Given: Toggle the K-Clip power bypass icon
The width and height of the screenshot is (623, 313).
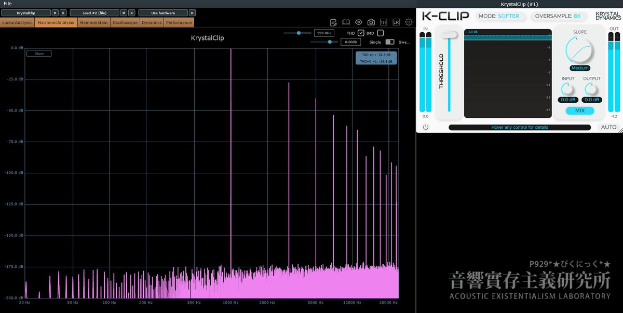Looking at the screenshot, I should point(426,127).
